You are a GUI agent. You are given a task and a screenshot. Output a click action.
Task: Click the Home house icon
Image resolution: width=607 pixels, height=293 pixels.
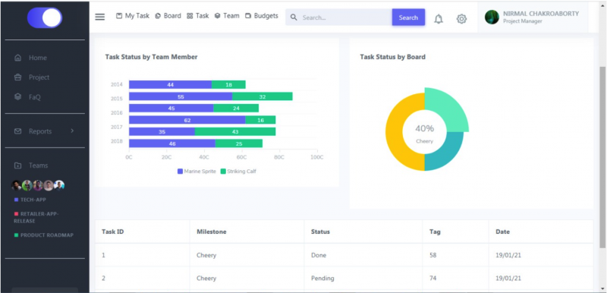point(17,58)
